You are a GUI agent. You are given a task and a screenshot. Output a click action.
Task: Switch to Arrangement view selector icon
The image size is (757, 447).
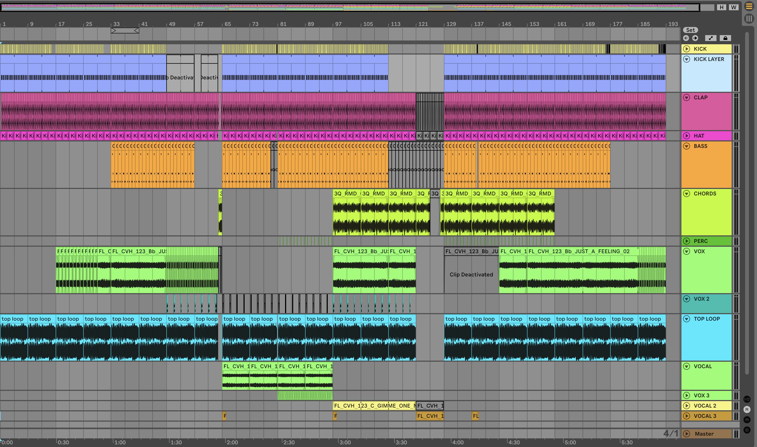click(749, 6)
